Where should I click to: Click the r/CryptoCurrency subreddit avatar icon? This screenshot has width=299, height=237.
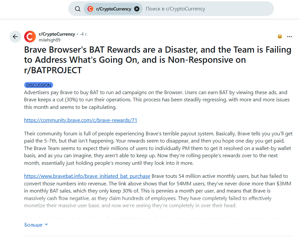pos(30,36)
